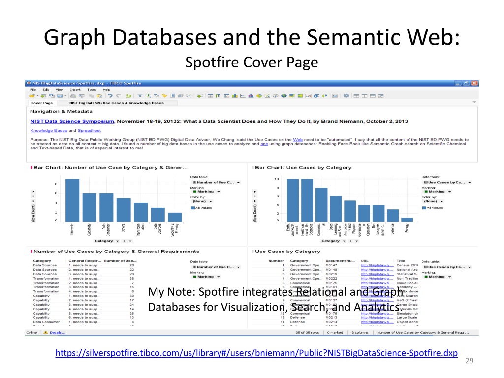This screenshot has width=504, height=378.
Task: Click the Open file folder icon
Action: [32, 96]
